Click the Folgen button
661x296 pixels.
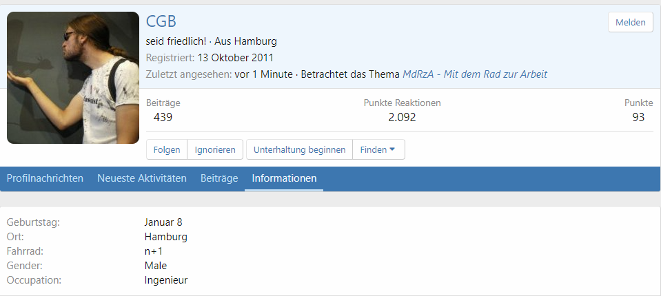167,149
